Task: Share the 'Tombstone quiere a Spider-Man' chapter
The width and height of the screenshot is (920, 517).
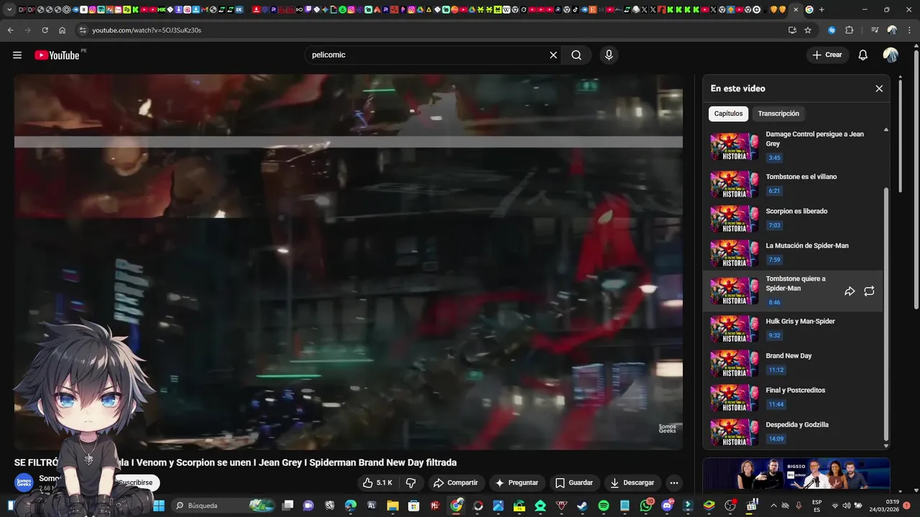Action: click(x=850, y=291)
